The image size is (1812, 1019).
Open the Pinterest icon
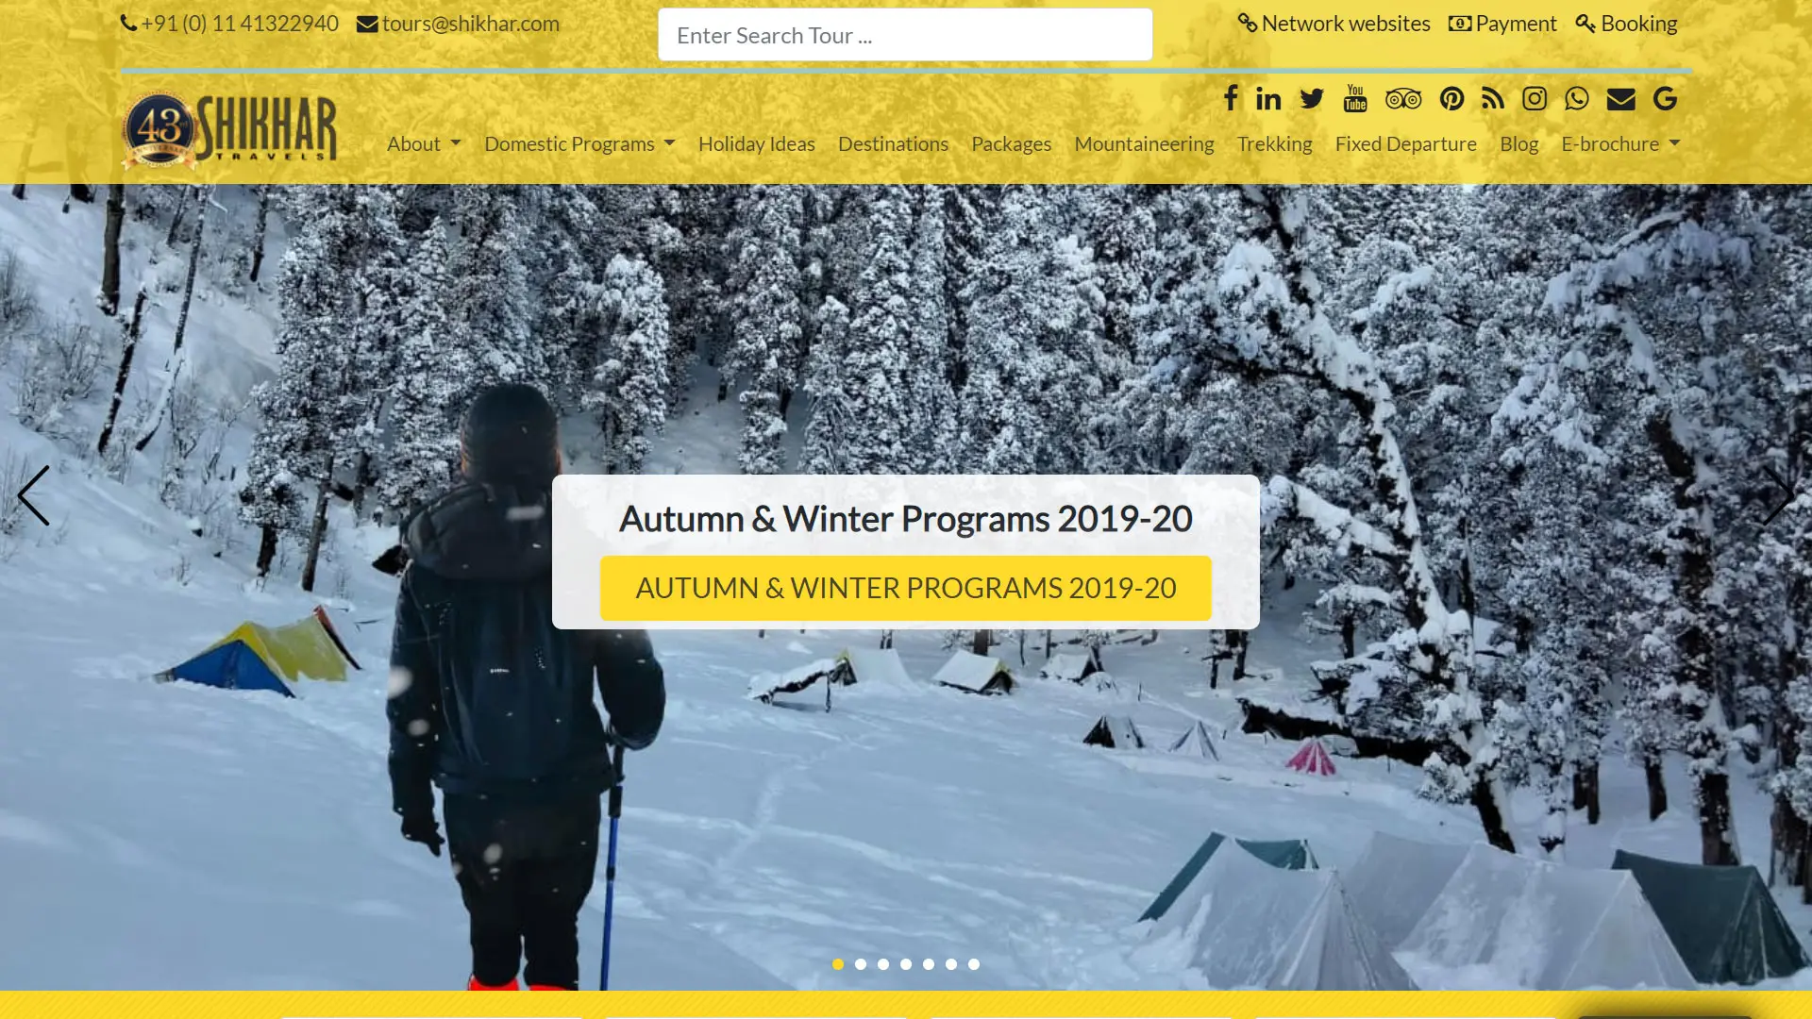click(1451, 98)
